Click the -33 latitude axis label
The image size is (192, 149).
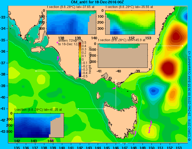(3, 17)
